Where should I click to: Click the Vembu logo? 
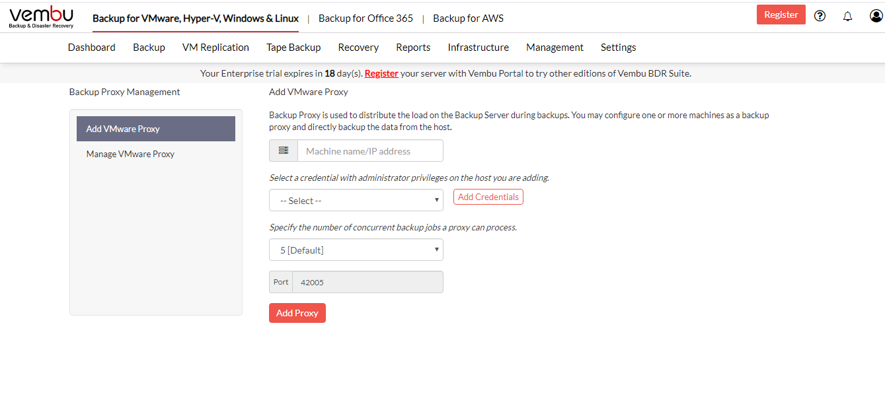click(42, 17)
